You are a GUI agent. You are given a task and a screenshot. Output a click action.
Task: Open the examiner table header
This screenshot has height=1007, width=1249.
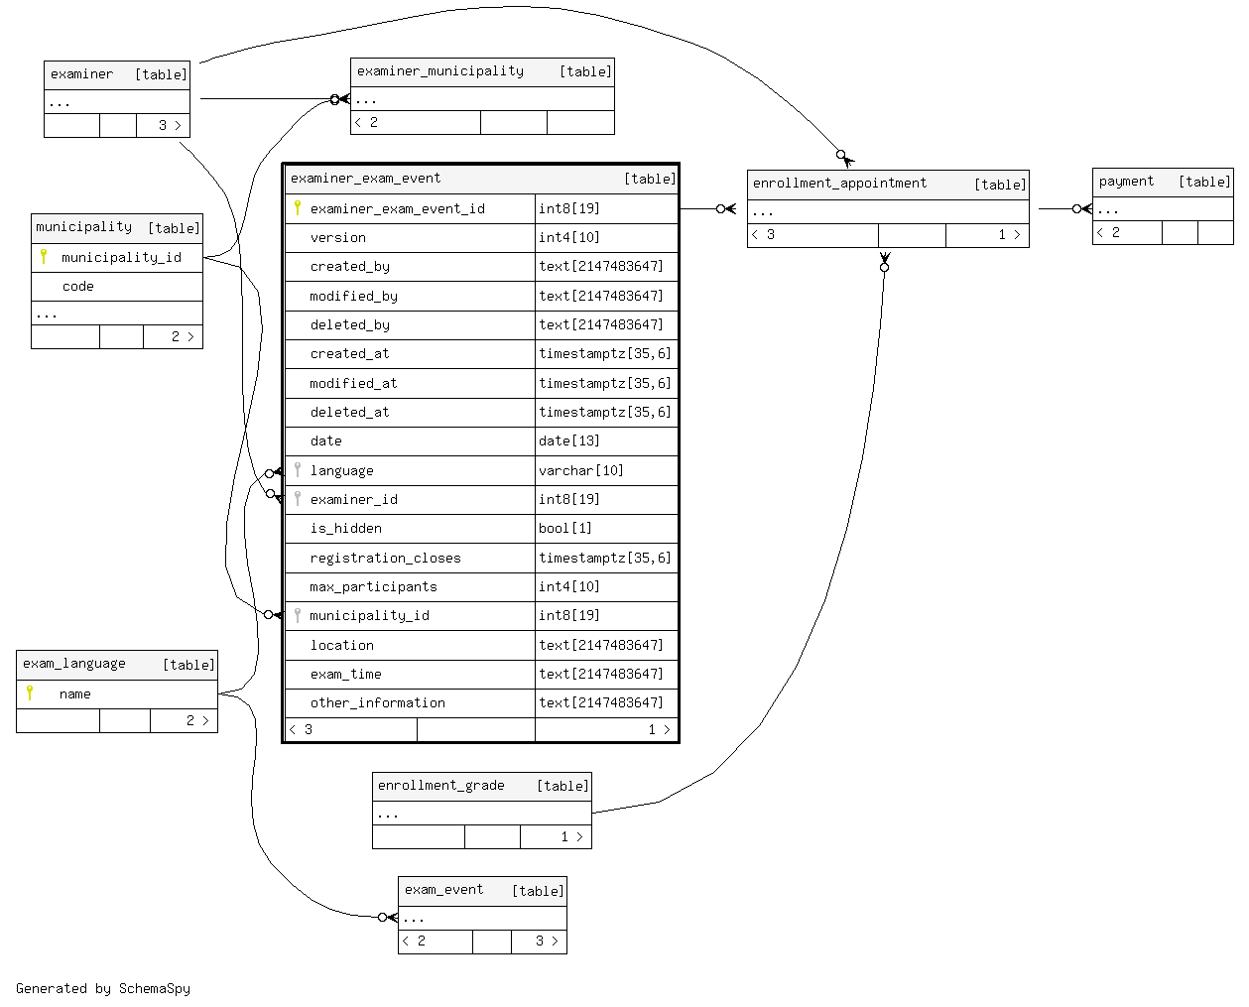117,75
